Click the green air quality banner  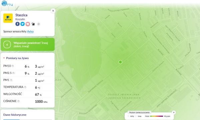coord(28,44)
